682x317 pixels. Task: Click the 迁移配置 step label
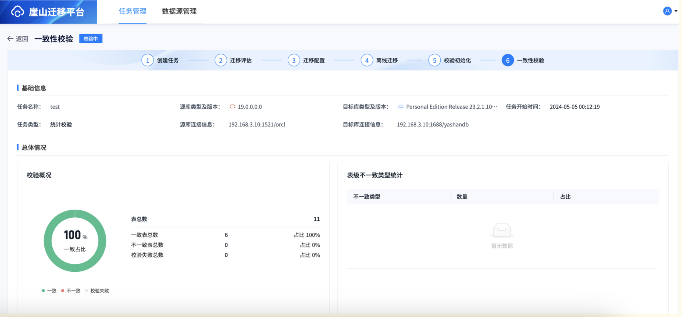point(314,60)
